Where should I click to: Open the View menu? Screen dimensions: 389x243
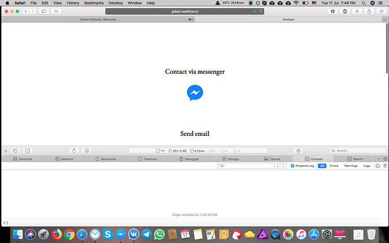click(58, 3)
